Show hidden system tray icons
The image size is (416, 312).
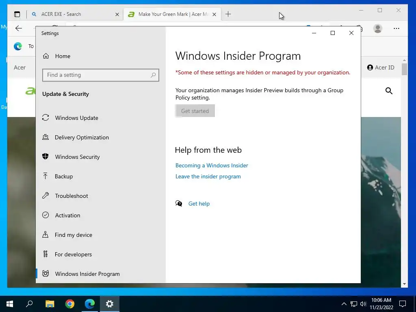(x=344, y=304)
